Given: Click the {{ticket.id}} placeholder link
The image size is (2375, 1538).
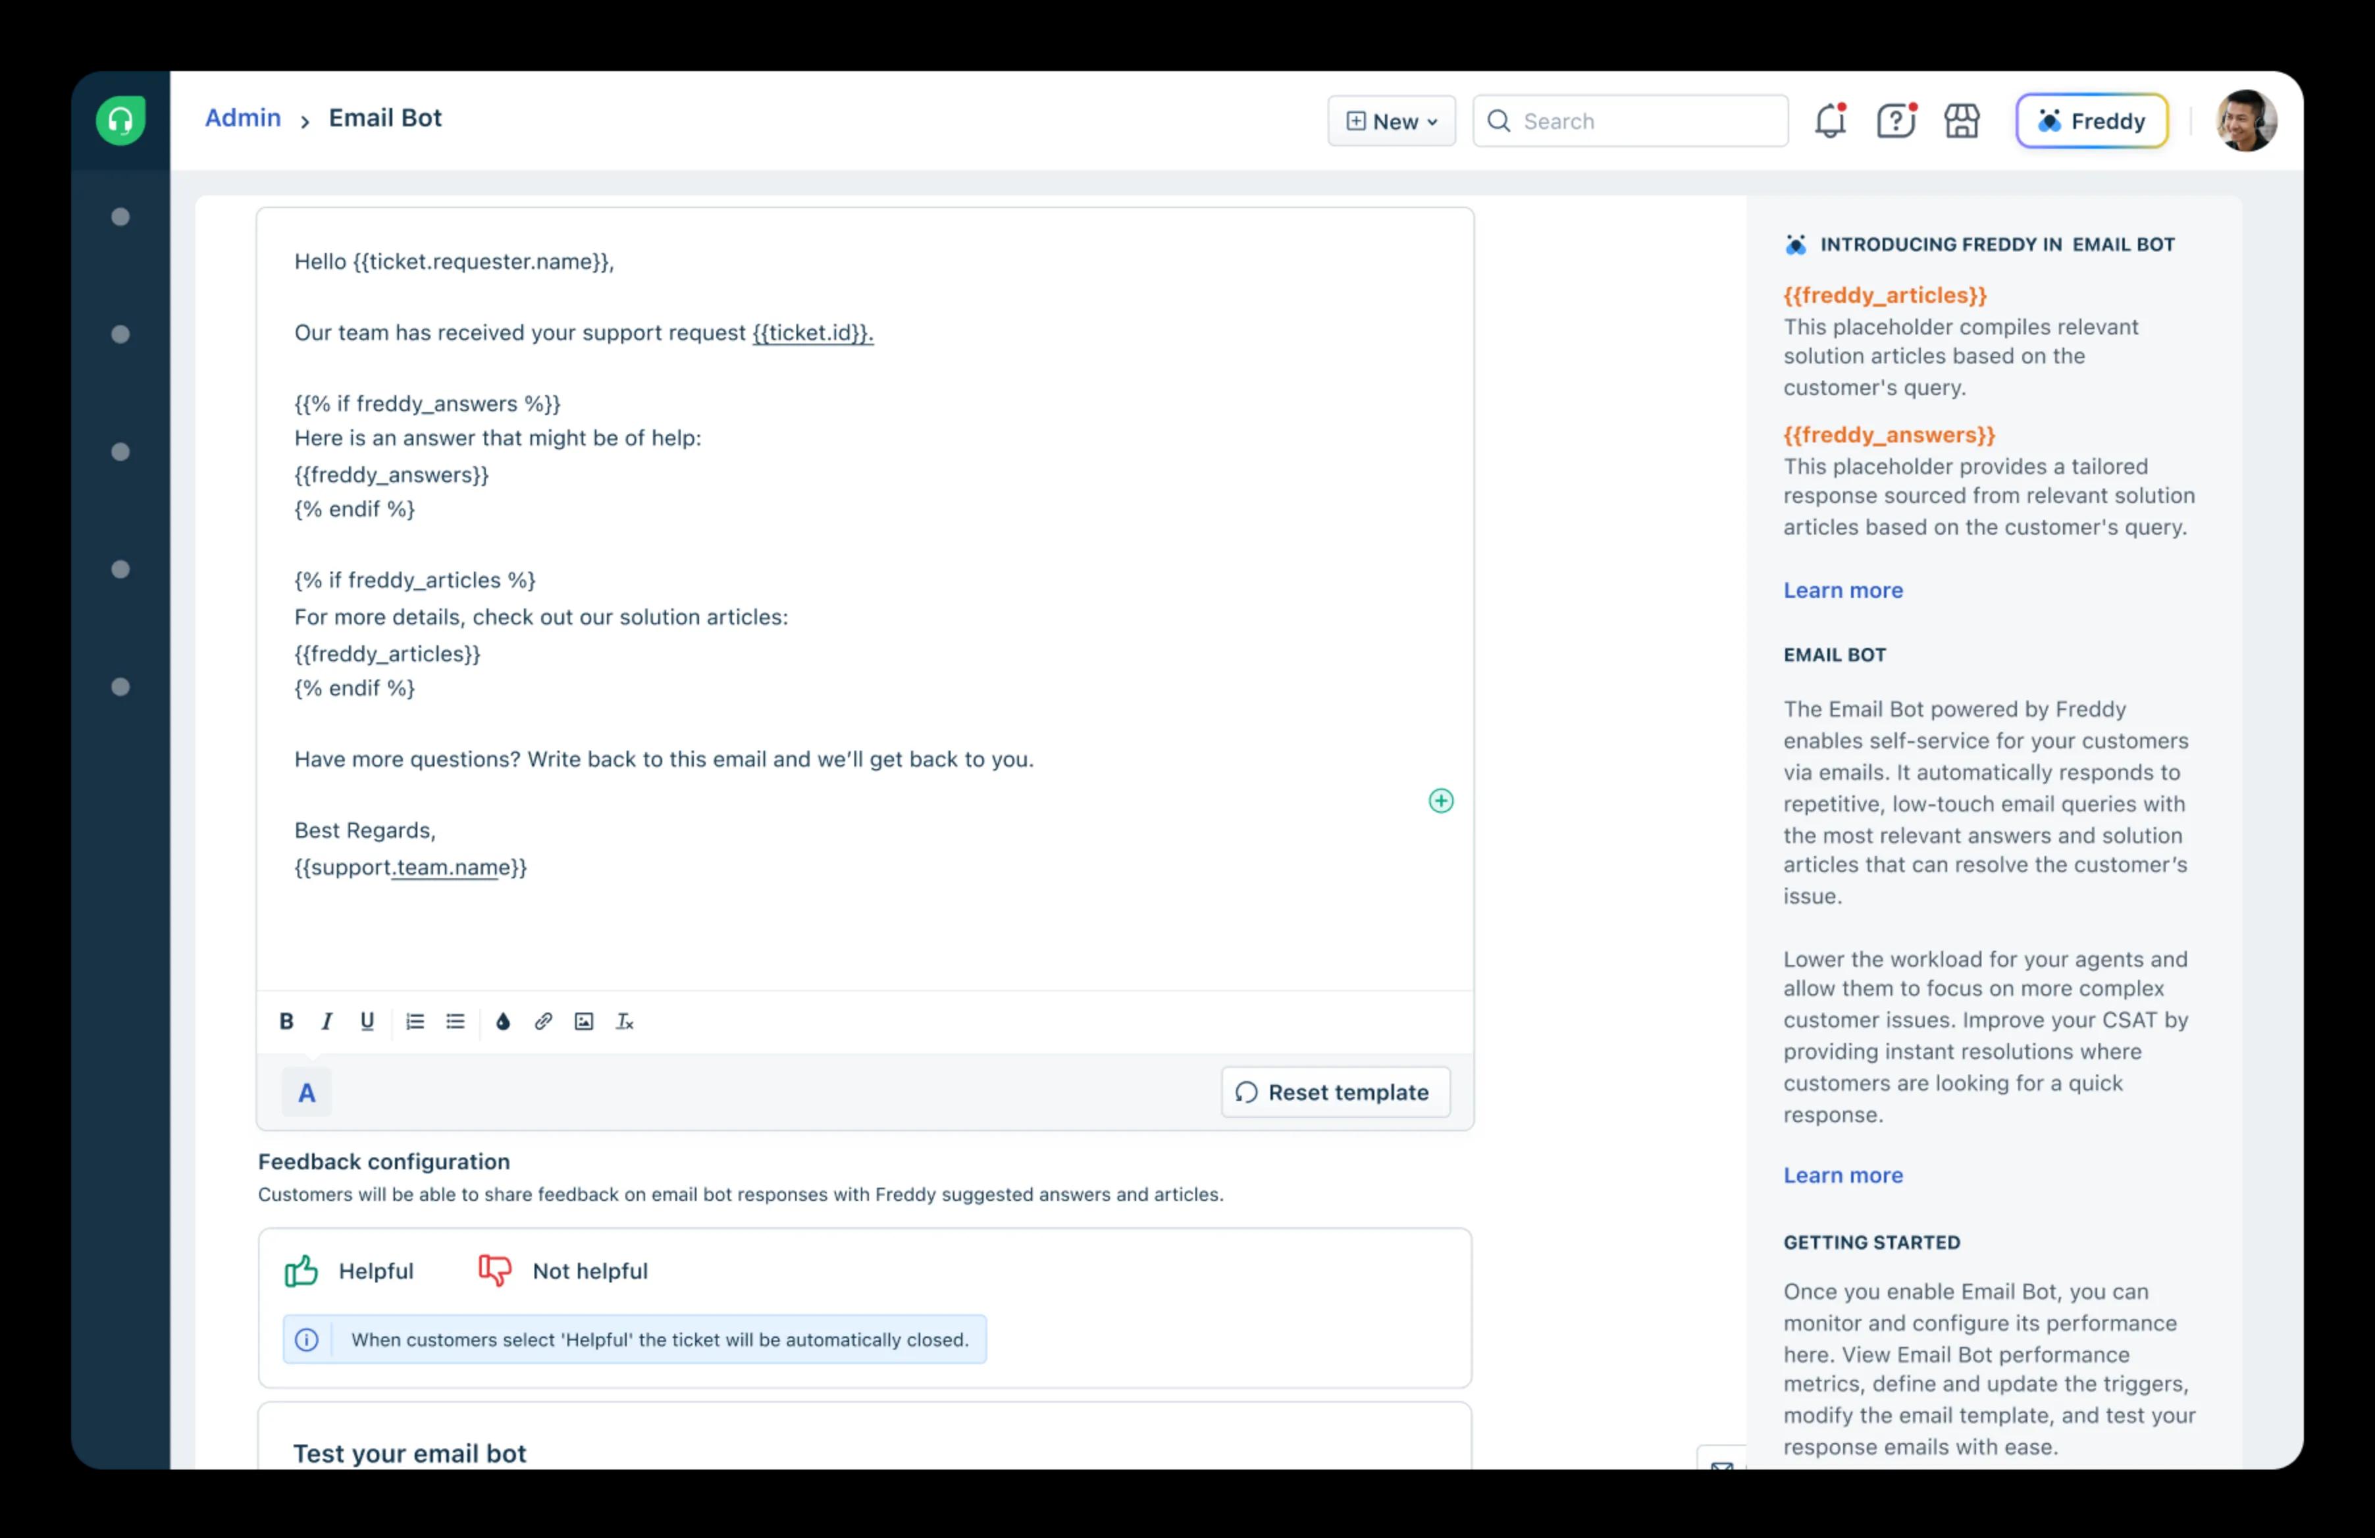Looking at the screenshot, I should 812,332.
